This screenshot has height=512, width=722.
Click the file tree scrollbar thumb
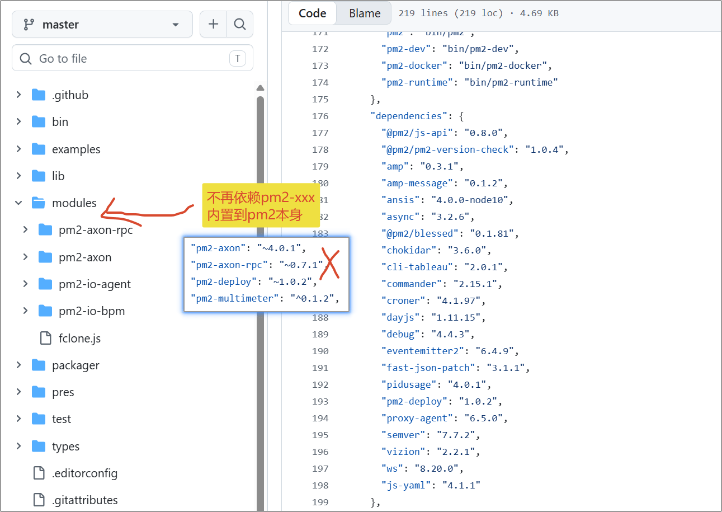[260, 302]
